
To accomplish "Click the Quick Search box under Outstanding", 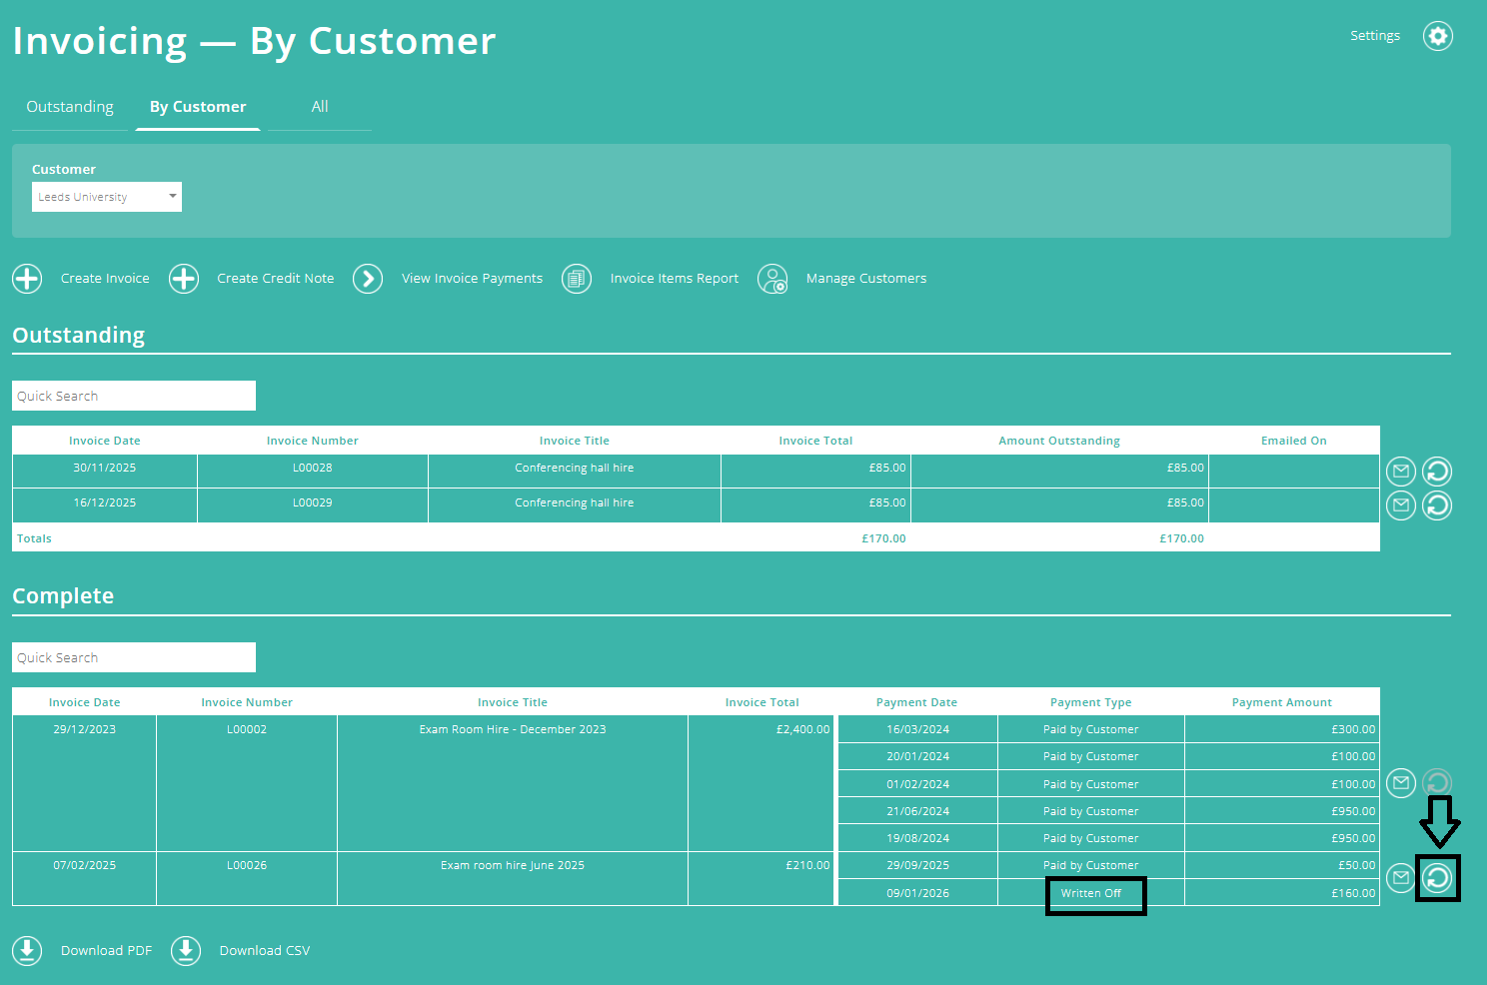I will click(133, 396).
